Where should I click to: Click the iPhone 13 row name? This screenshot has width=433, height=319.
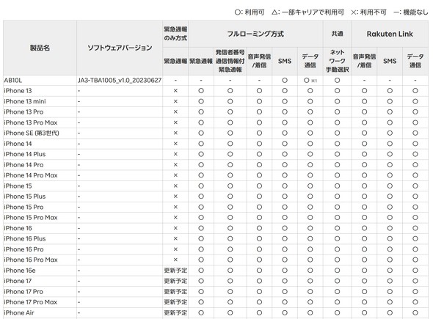pyautogui.click(x=18, y=91)
